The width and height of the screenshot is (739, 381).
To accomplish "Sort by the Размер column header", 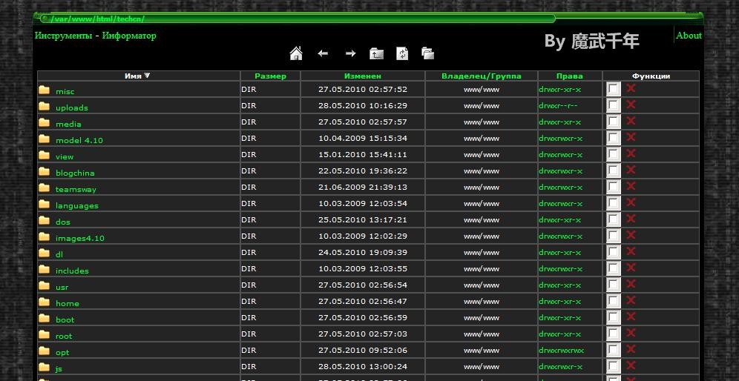I will [270, 76].
